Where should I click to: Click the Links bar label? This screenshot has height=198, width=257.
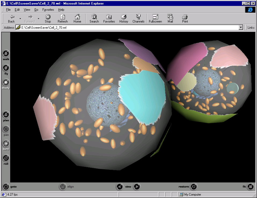pyautogui.click(x=251, y=27)
